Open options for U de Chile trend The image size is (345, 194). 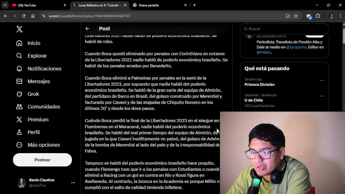(x=322, y=96)
